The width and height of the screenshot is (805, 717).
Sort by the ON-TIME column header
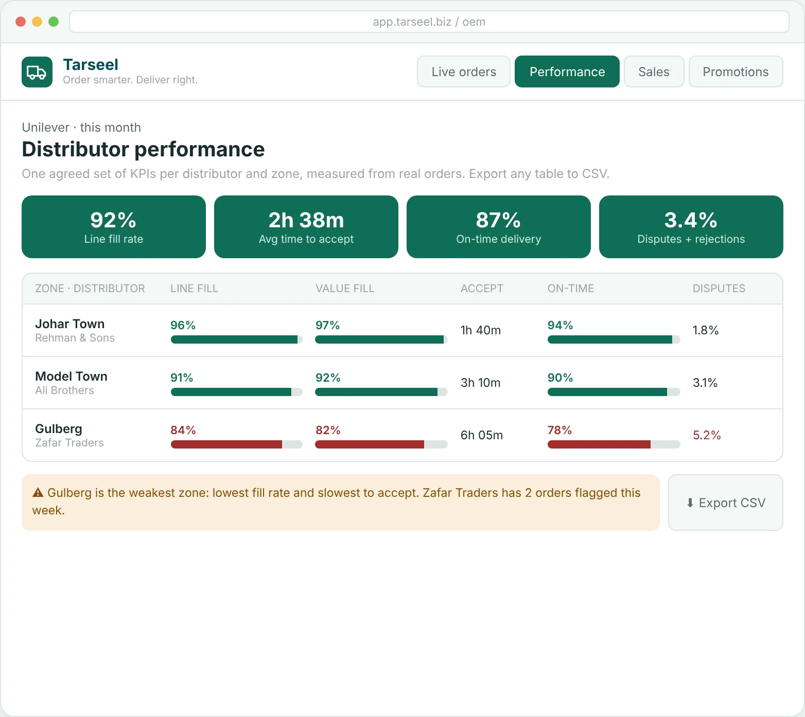(571, 289)
